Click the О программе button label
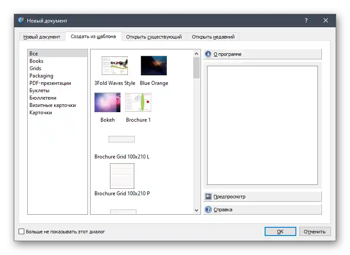The height and width of the screenshot is (255, 350). 227,54
